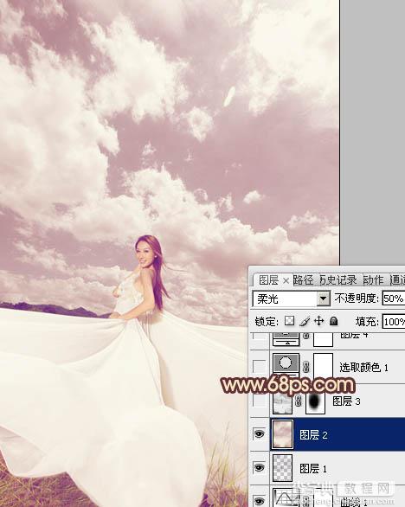Hide the 曲线 1 layer
This screenshot has height=507, width=405.
pyautogui.click(x=259, y=501)
